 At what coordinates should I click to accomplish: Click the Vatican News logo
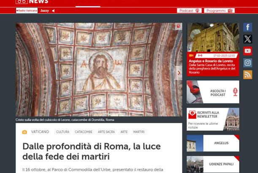[32, 2]
